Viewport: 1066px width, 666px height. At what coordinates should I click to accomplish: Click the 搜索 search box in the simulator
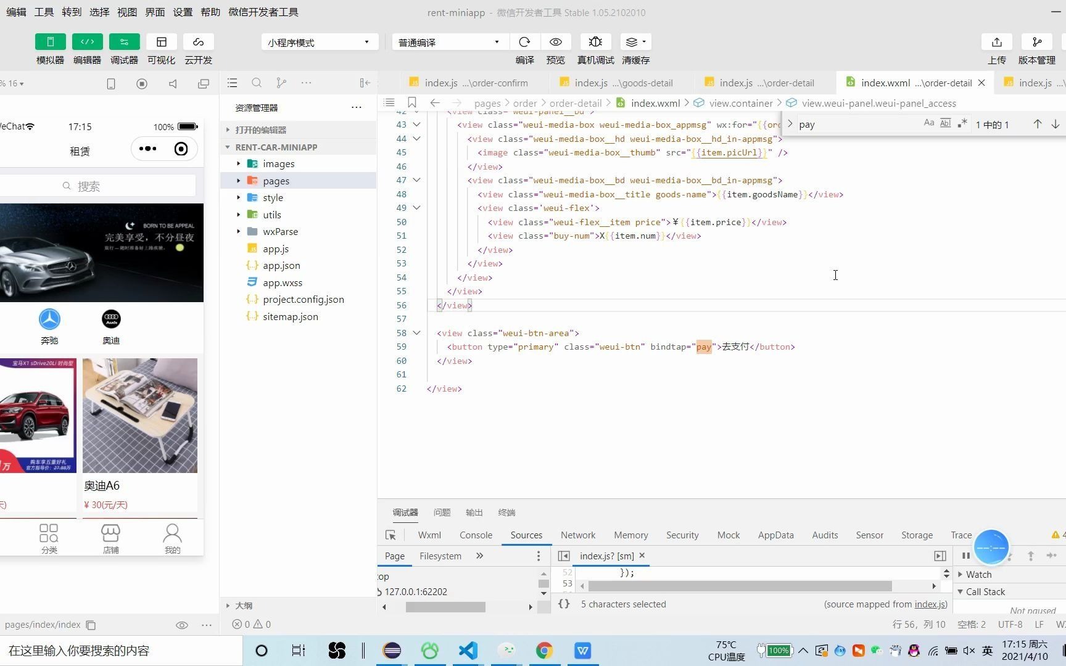[x=99, y=186]
